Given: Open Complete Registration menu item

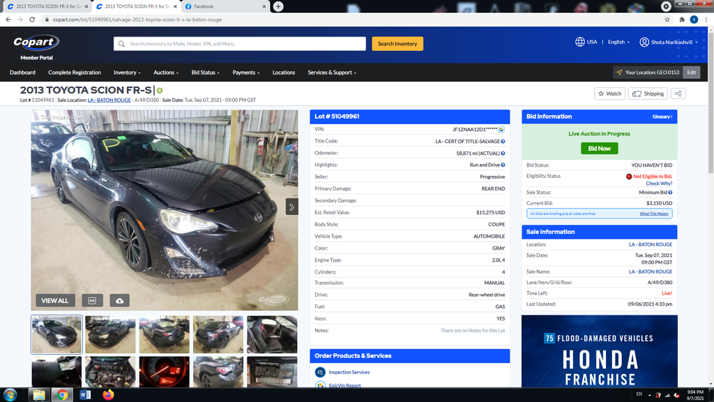Looking at the screenshot, I should [74, 73].
